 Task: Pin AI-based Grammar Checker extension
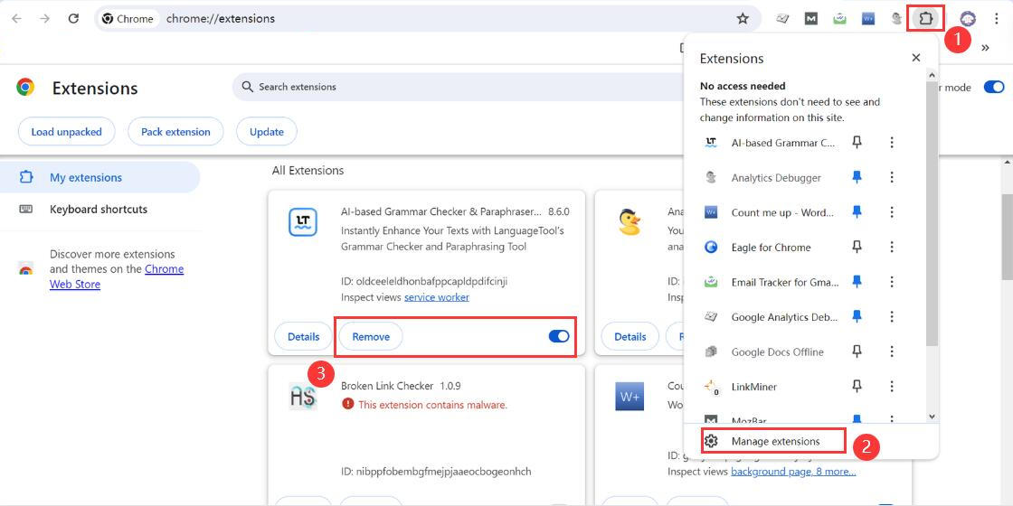pos(857,143)
